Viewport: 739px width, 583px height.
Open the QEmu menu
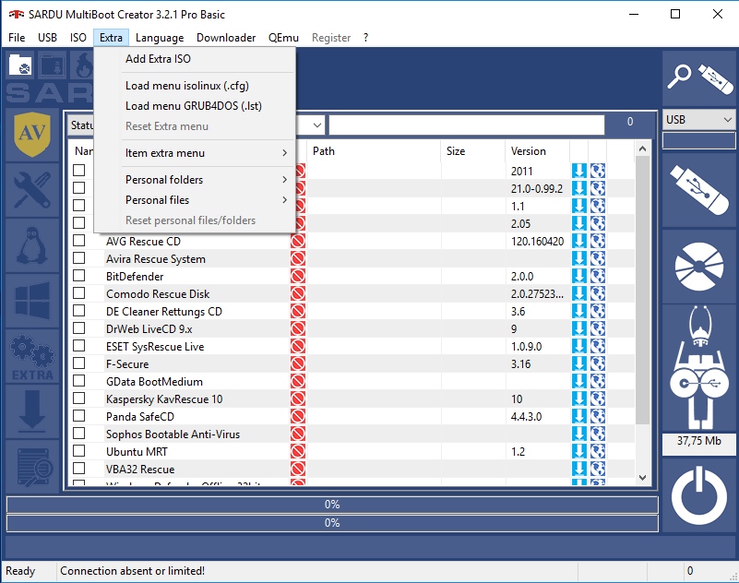[x=284, y=38]
